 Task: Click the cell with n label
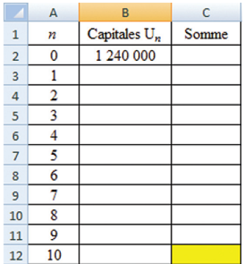[53, 34]
